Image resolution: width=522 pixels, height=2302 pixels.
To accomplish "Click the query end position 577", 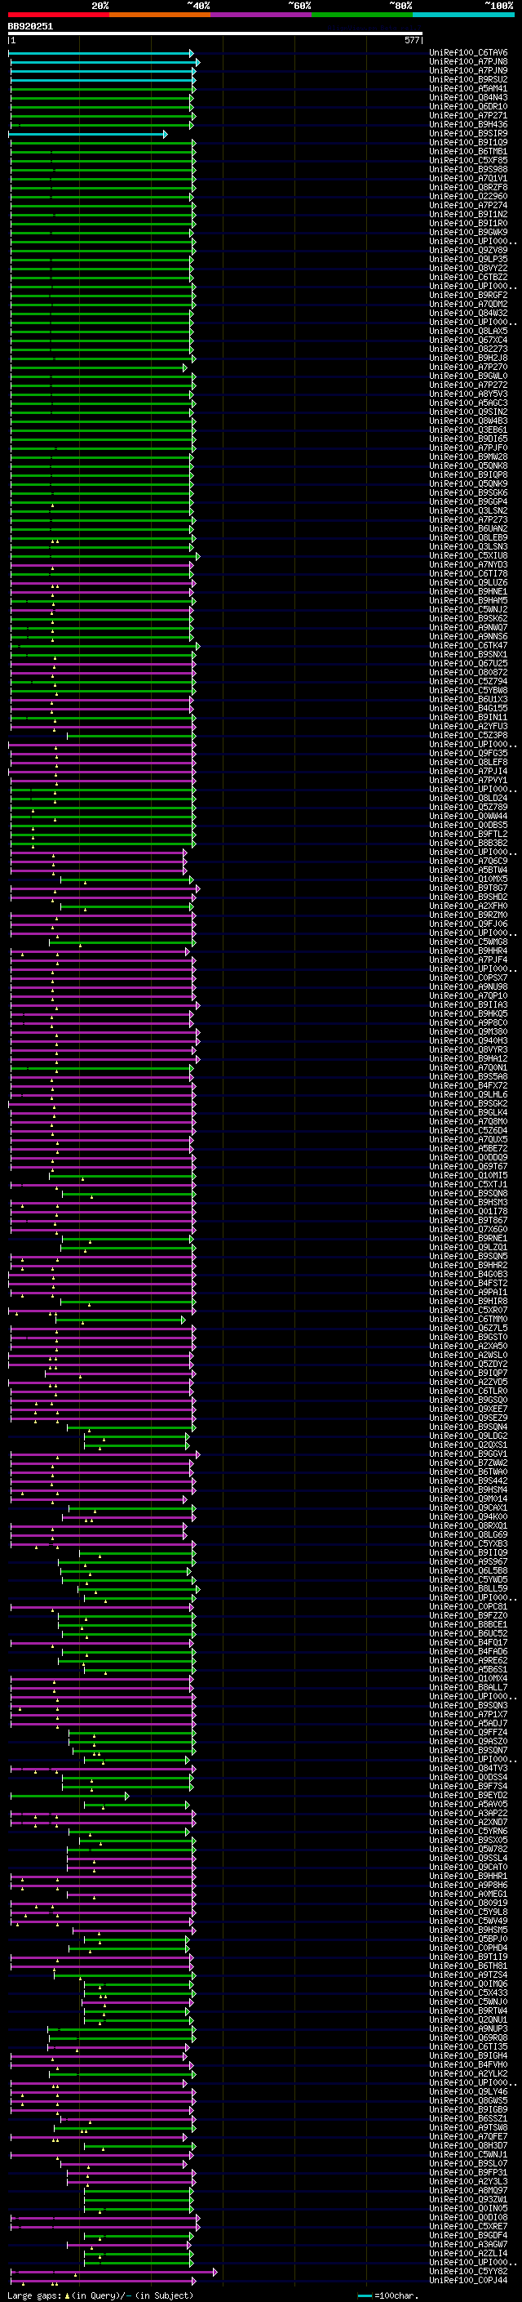I will [411, 40].
